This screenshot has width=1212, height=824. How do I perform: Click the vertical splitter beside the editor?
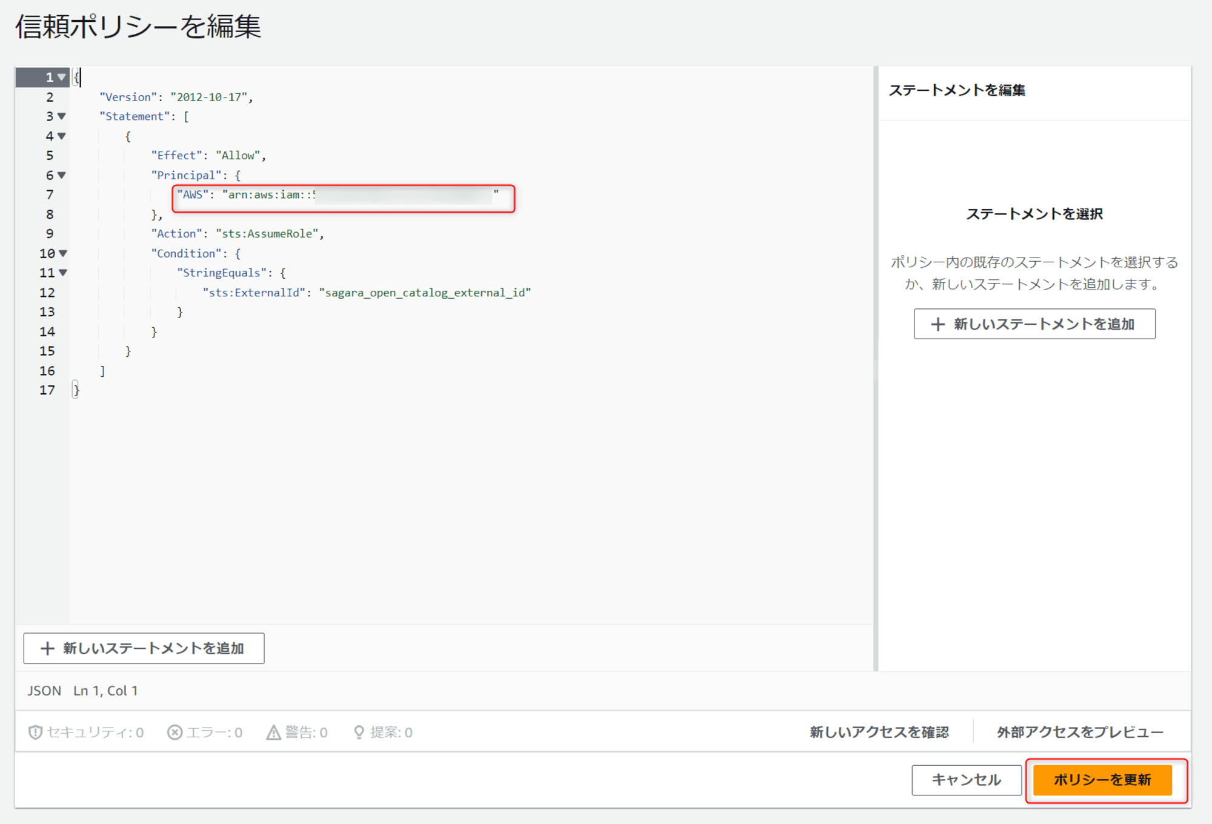tap(876, 368)
